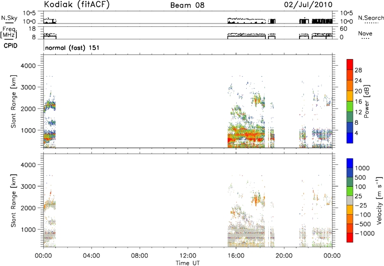Screen dimensions: 384x266
Task: Click the gray -25 to 25 velocity color block
Action: [x=350, y=200]
